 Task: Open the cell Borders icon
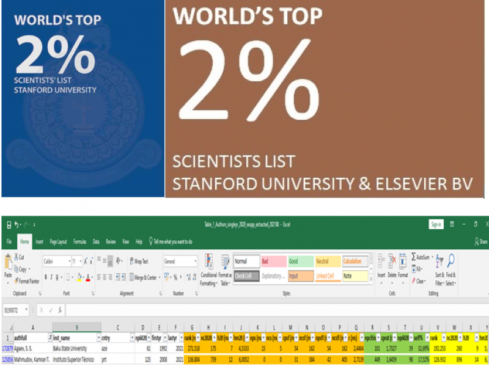pos(68,277)
